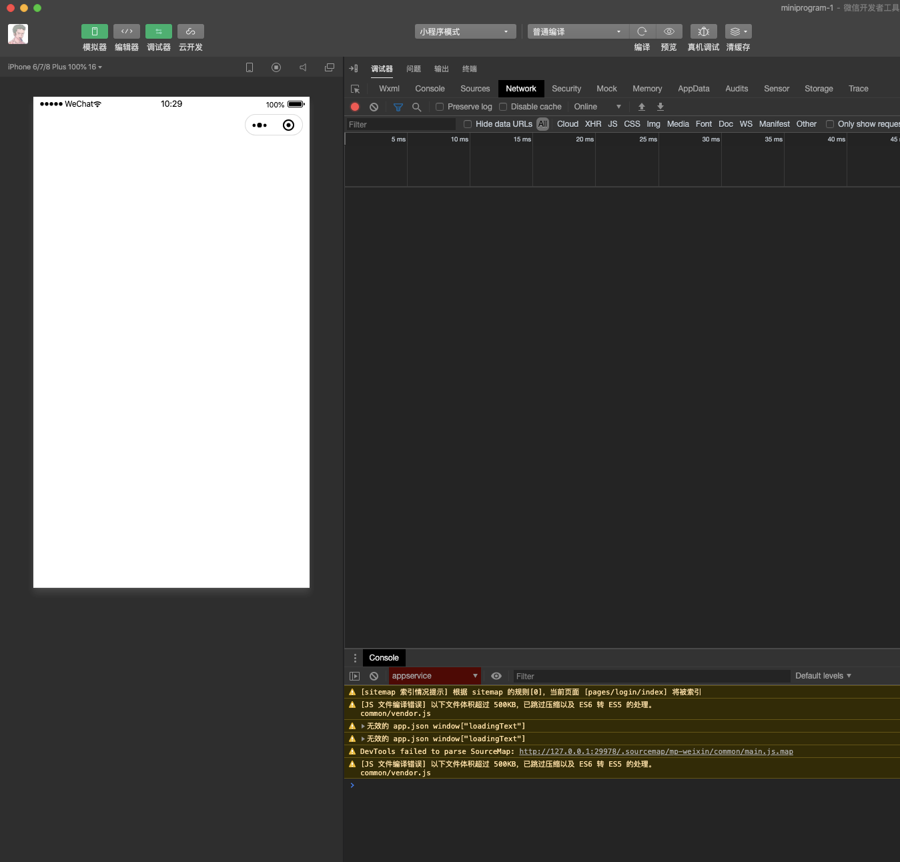Open console drawer three-dot menu

355,658
